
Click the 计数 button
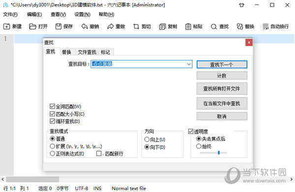click(222, 76)
